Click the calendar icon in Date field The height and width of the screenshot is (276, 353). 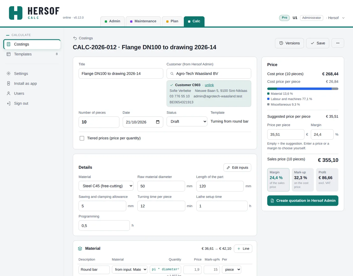click(158, 122)
